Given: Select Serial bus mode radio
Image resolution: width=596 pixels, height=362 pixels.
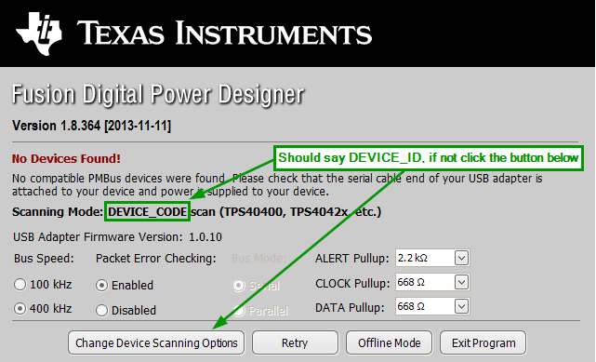Looking at the screenshot, I should pos(238,286).
